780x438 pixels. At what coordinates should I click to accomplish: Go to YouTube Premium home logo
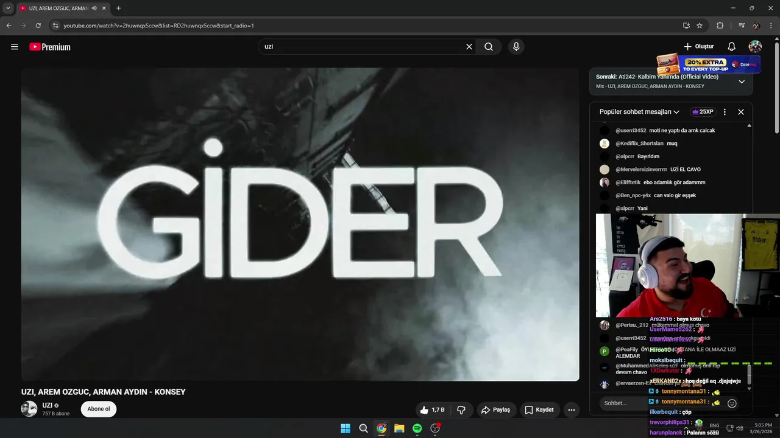[50, 47]
